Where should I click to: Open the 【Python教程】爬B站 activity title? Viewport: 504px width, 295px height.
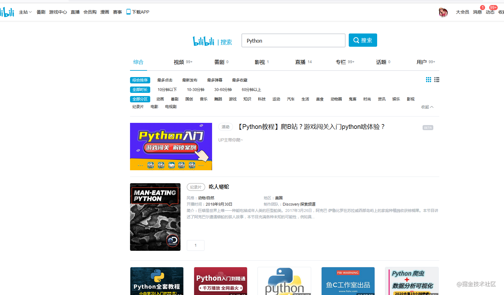310,127
